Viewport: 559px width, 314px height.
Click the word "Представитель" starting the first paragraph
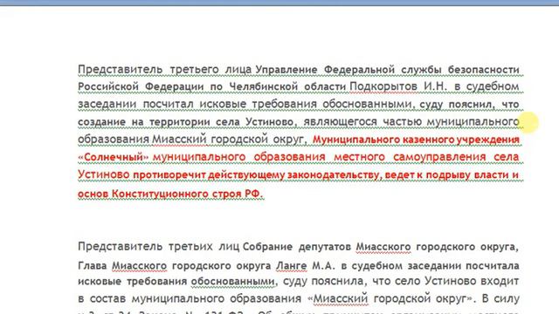[x=121, y=70]
